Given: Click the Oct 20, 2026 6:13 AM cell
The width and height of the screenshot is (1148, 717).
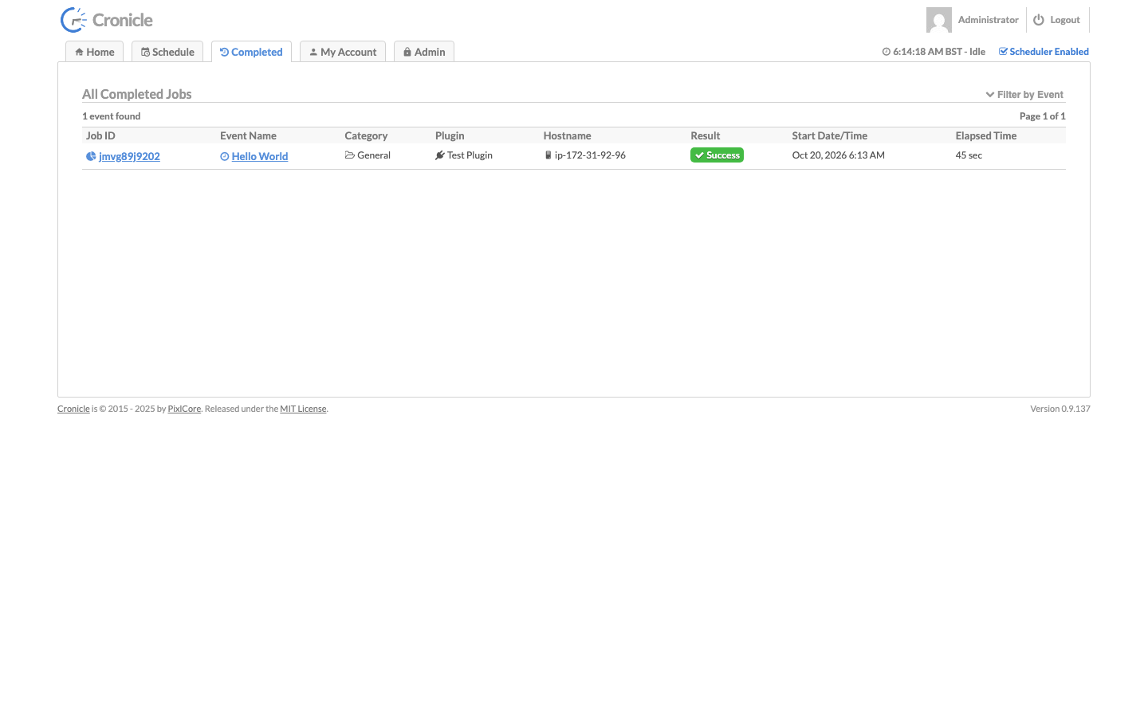Looking at the screenshot, I should [x=839, y=155].
